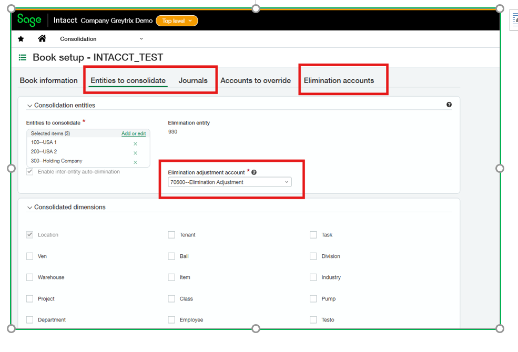The width and height of the screenshot is (518, 352).
Task: Check the Ball dimension checkbox
Action: (171, 256)
